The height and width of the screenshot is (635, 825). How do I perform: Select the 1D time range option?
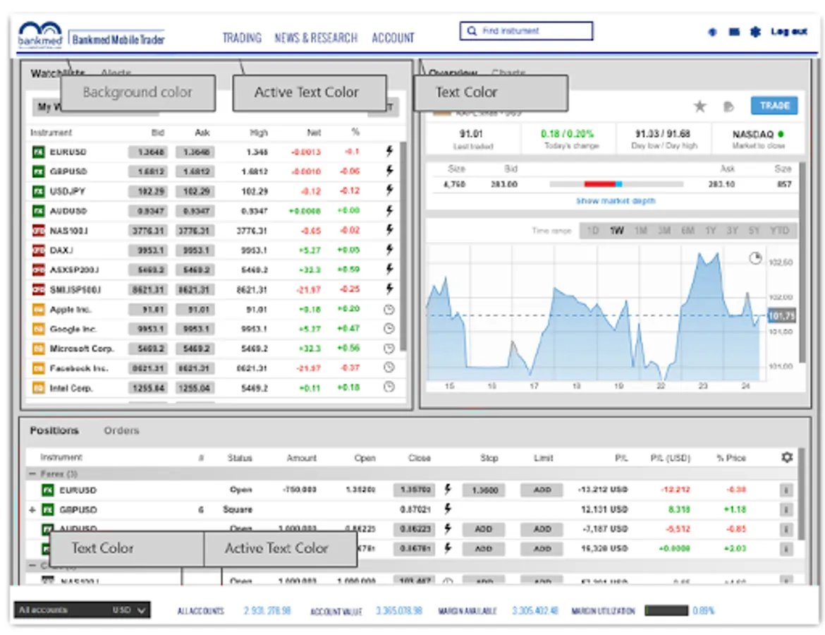click(x=593, y=231)
